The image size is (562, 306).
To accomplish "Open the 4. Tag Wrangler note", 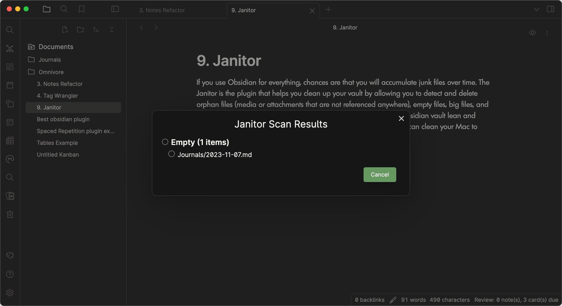I will pyautogui.click(x=57, y=95).
